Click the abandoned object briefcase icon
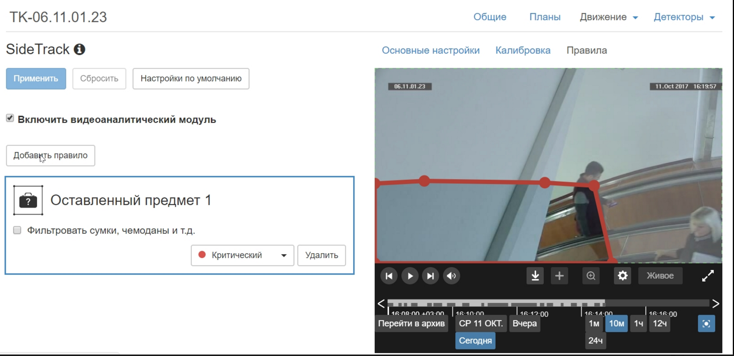 28,200
